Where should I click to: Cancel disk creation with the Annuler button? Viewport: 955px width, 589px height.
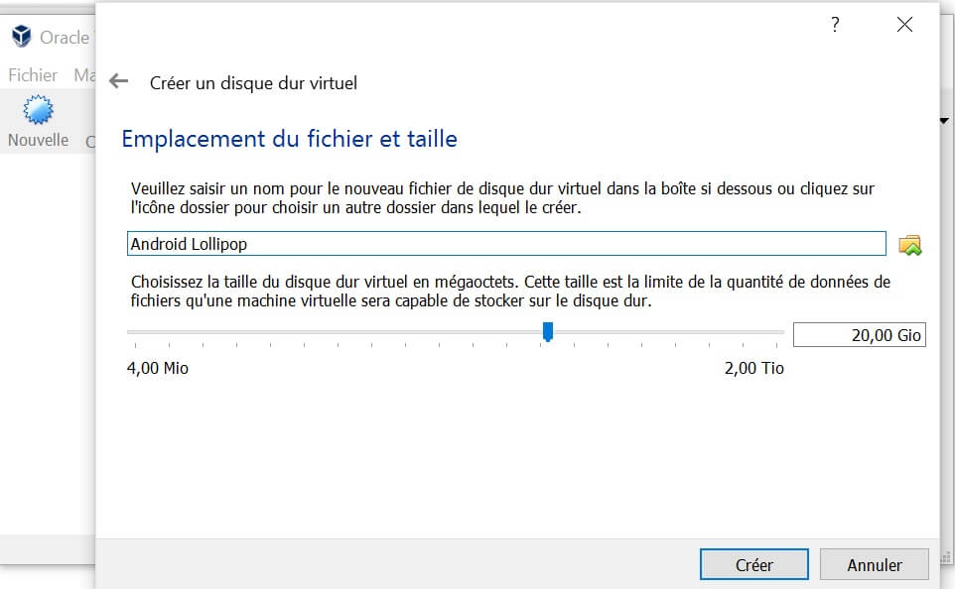[873, 564]
